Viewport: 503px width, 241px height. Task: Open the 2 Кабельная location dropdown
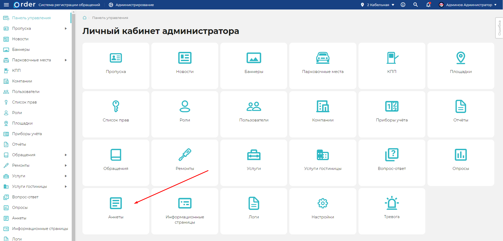(378, 5)
